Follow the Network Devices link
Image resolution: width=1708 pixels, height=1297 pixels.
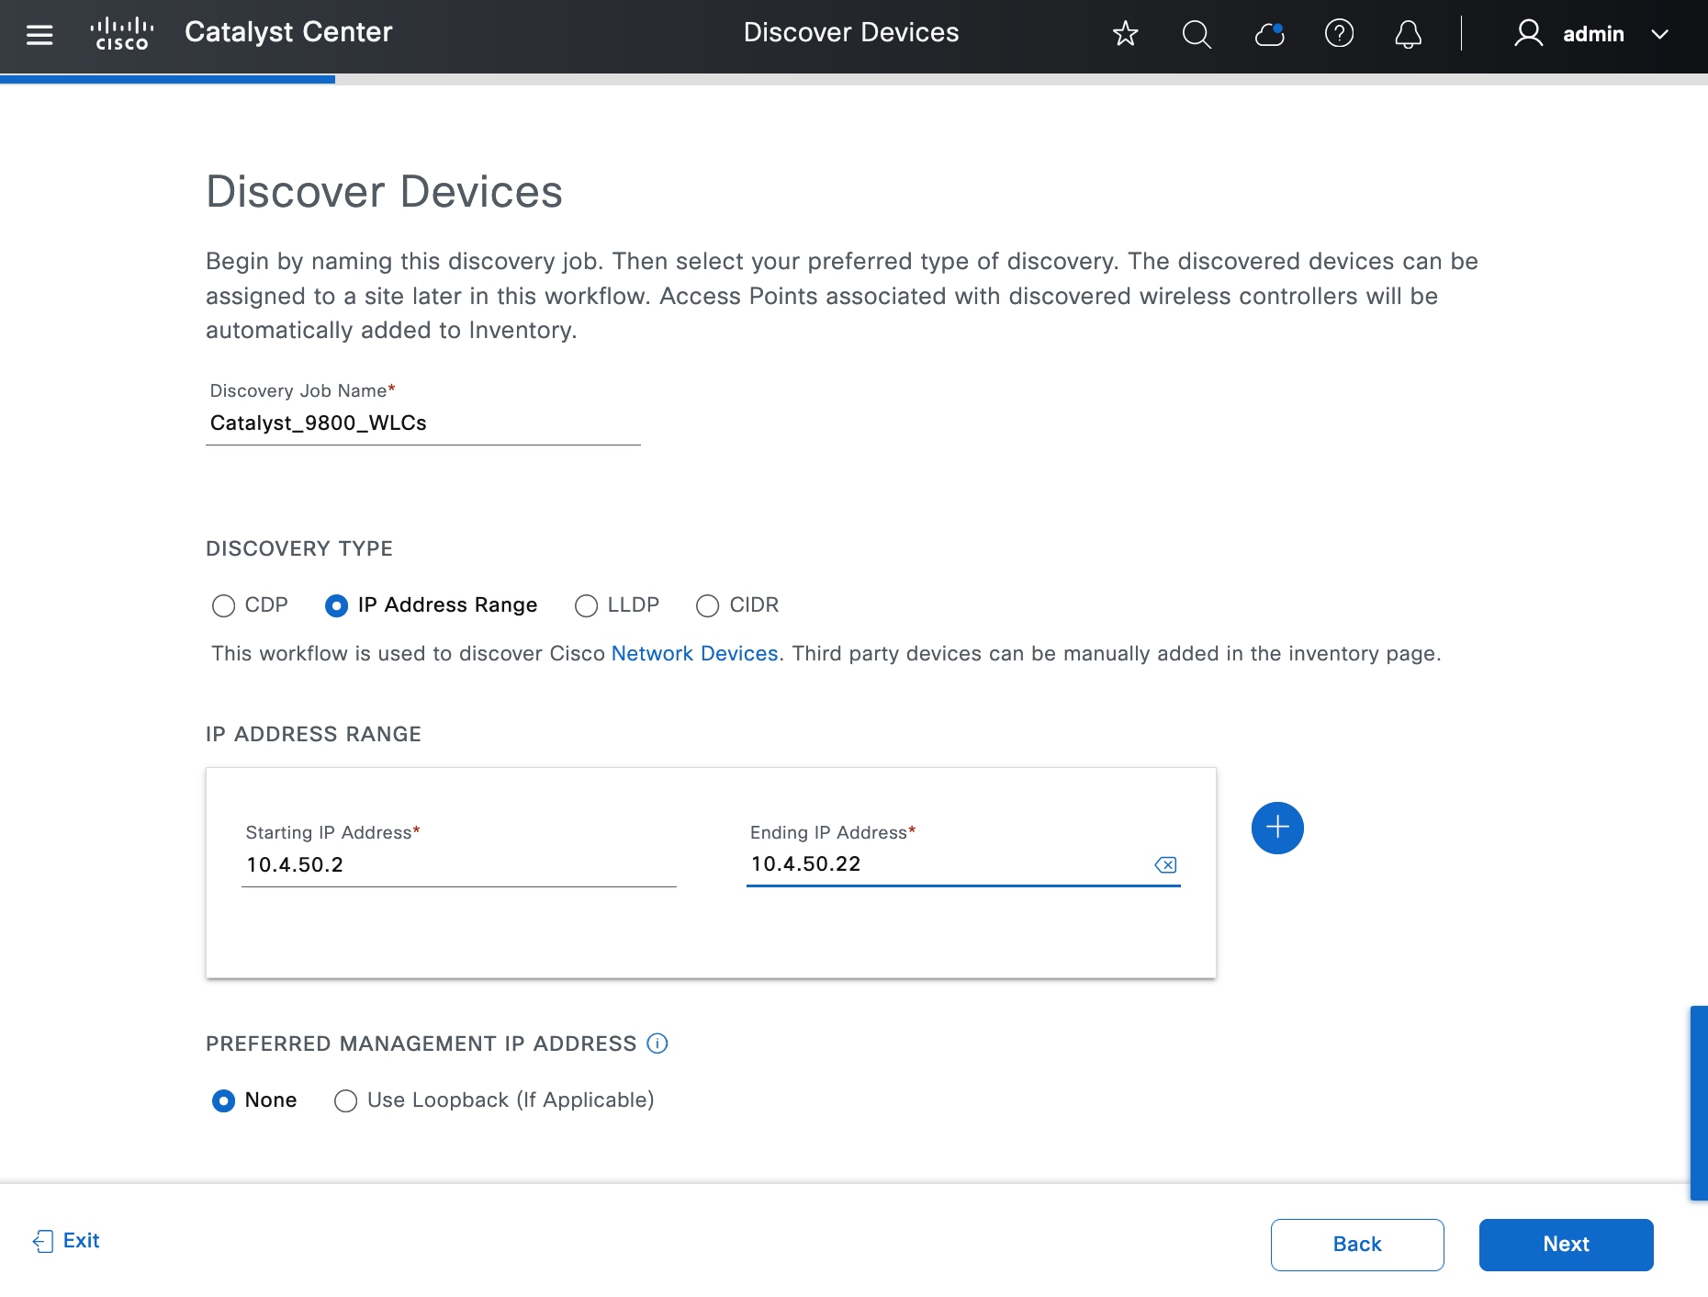click(694, 654)
